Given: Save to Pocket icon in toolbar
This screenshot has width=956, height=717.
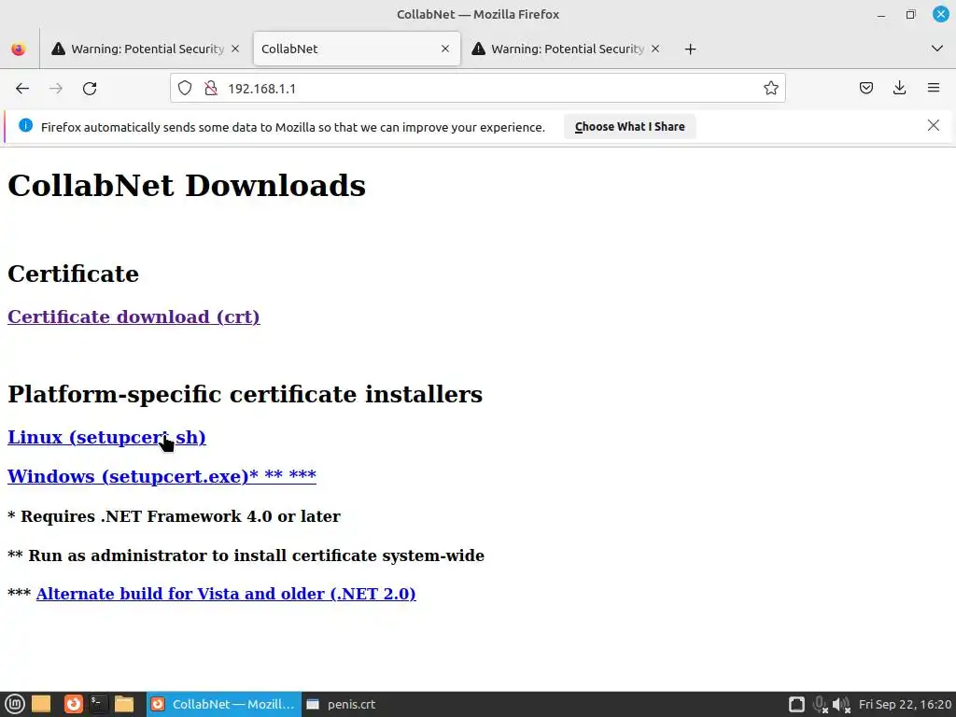Looking at the screenshot, I should [x=865, y=89].
